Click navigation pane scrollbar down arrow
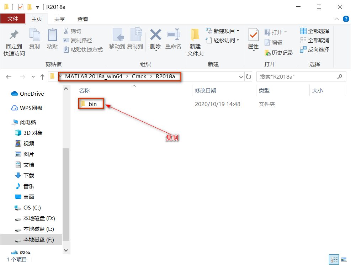Image resolution: width=351 pixels, height=265 pixels. [66, 250]
